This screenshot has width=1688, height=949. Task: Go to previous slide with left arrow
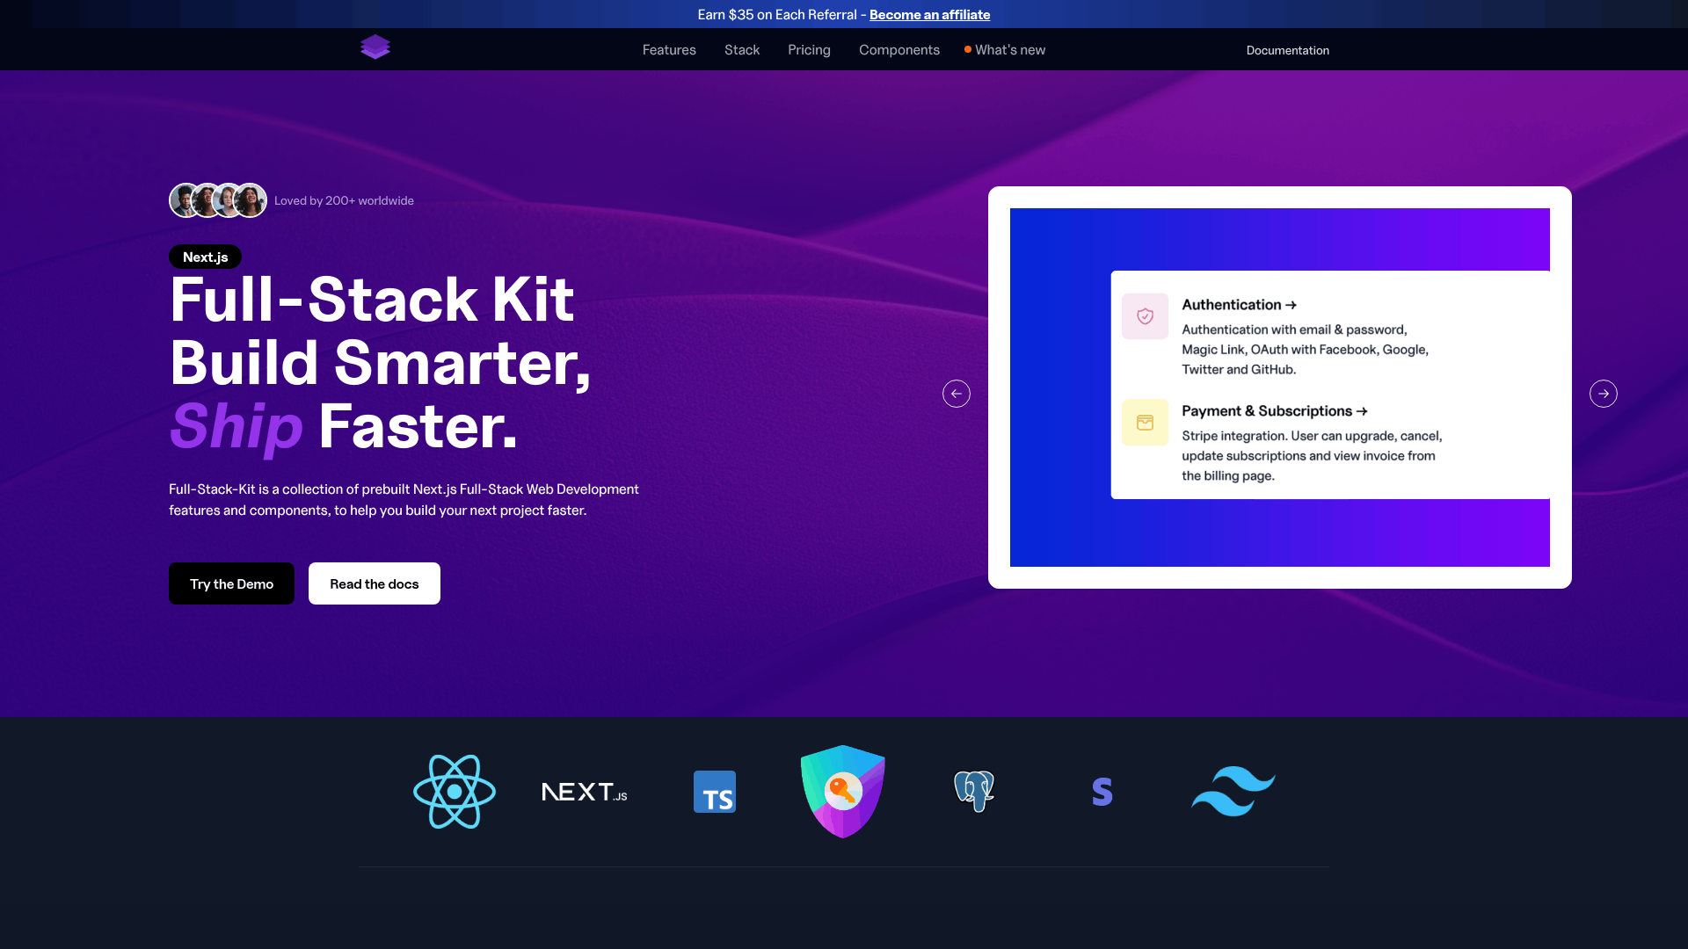coord(957,394)
